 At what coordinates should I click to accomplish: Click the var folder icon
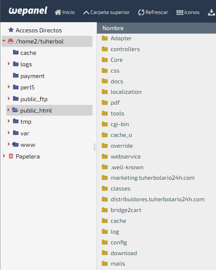coord(16,133)
